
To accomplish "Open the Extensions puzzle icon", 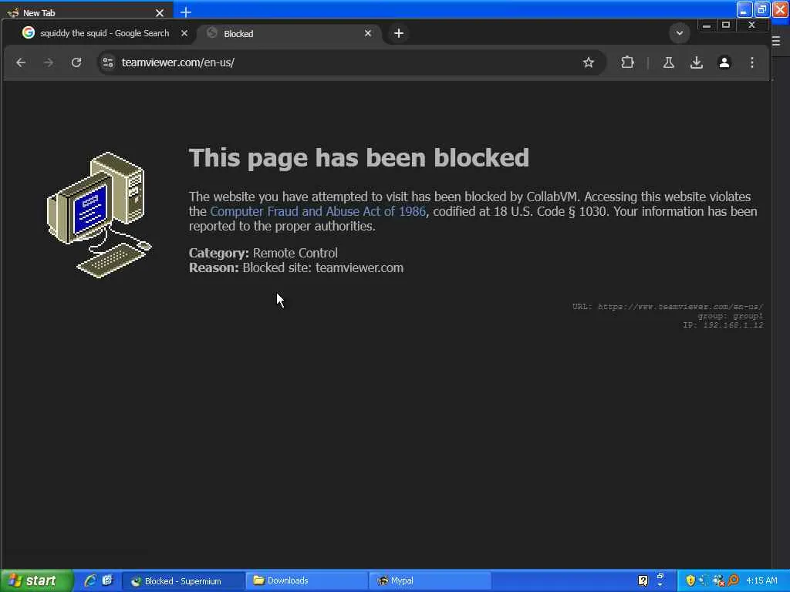I will coord(627,62).
